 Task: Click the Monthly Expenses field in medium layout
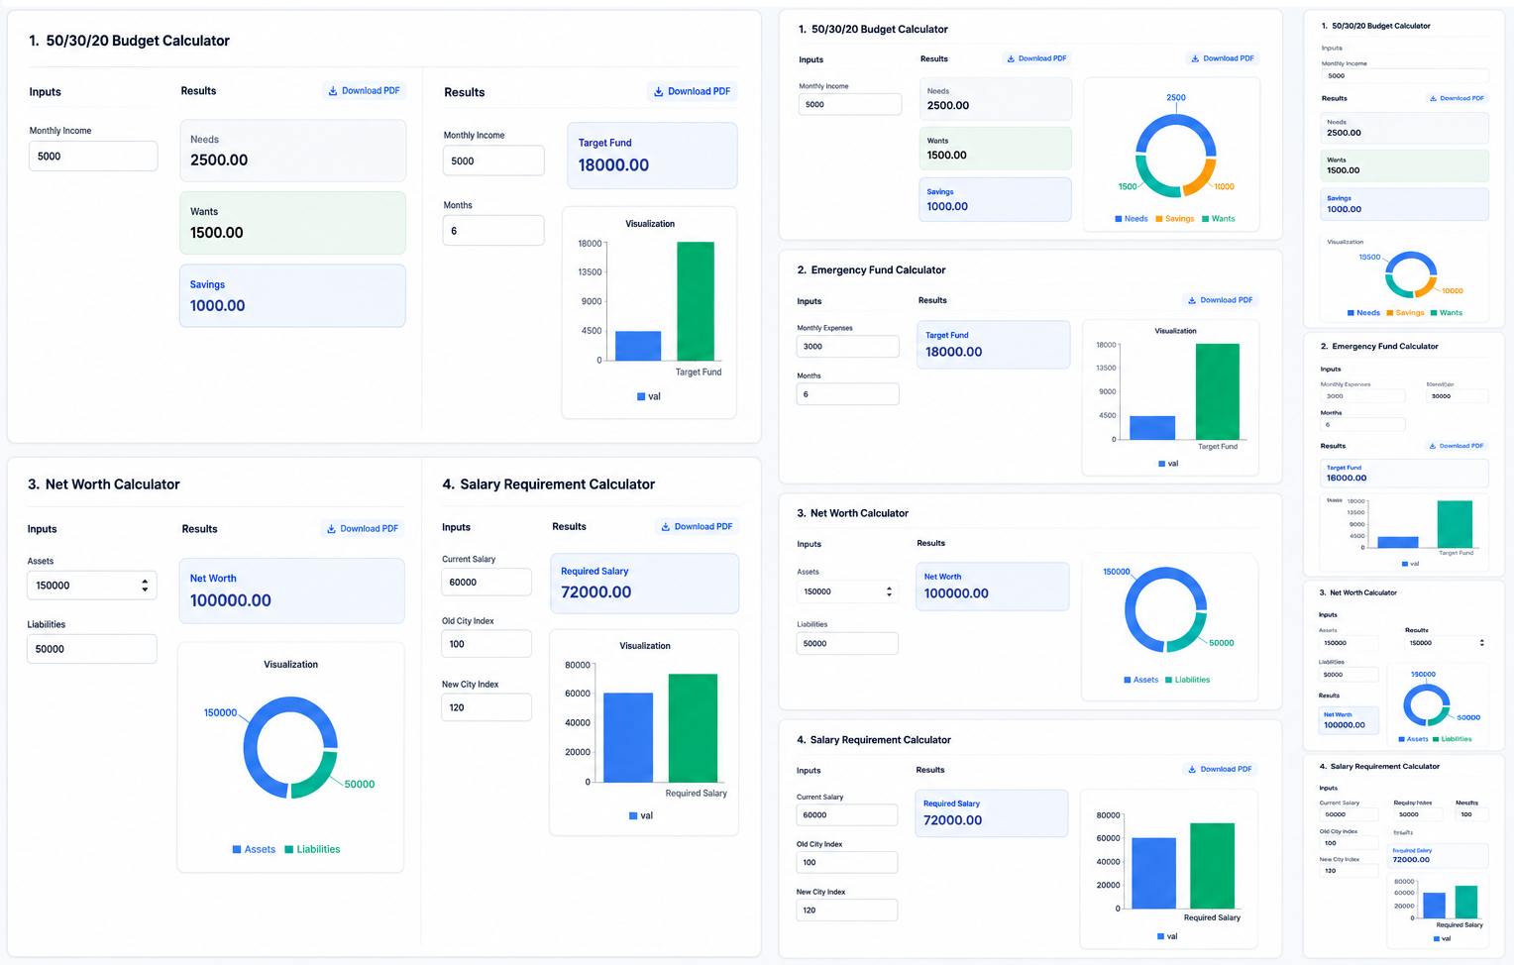click(848, 347)
